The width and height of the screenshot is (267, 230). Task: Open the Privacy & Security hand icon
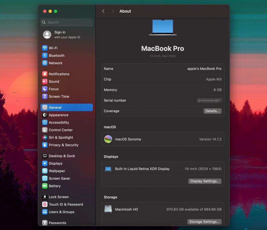[45, 145]
